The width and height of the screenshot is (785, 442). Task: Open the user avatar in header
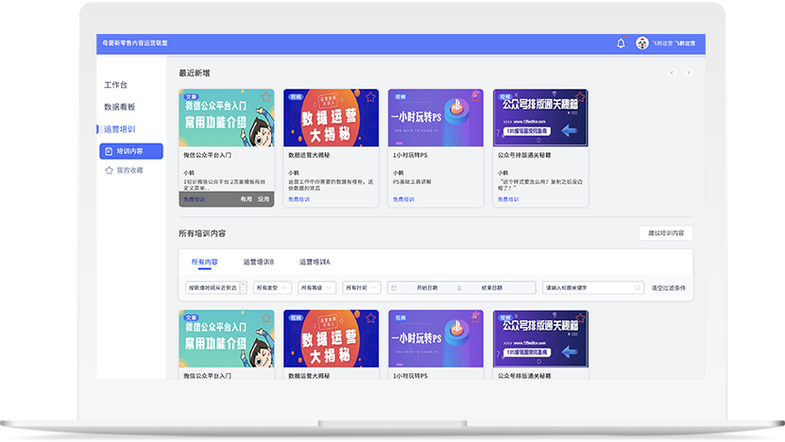tap(642, 43)
